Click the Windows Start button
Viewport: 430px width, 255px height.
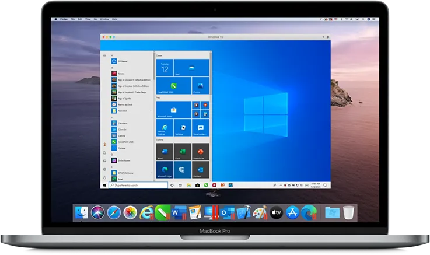[x=104, y=186]
